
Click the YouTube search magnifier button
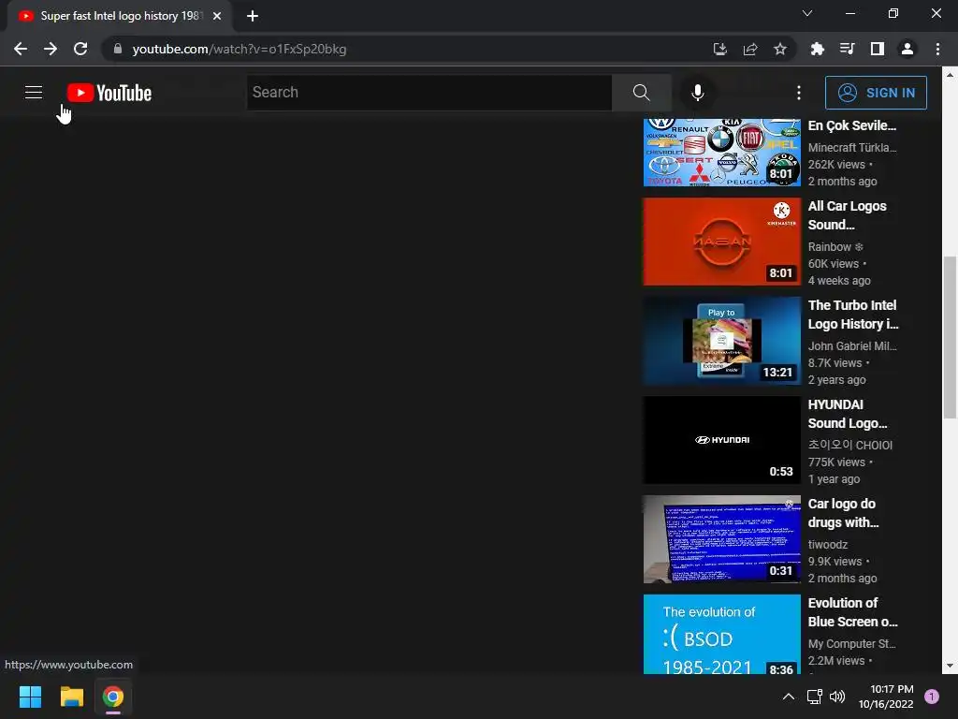[641, 93]
